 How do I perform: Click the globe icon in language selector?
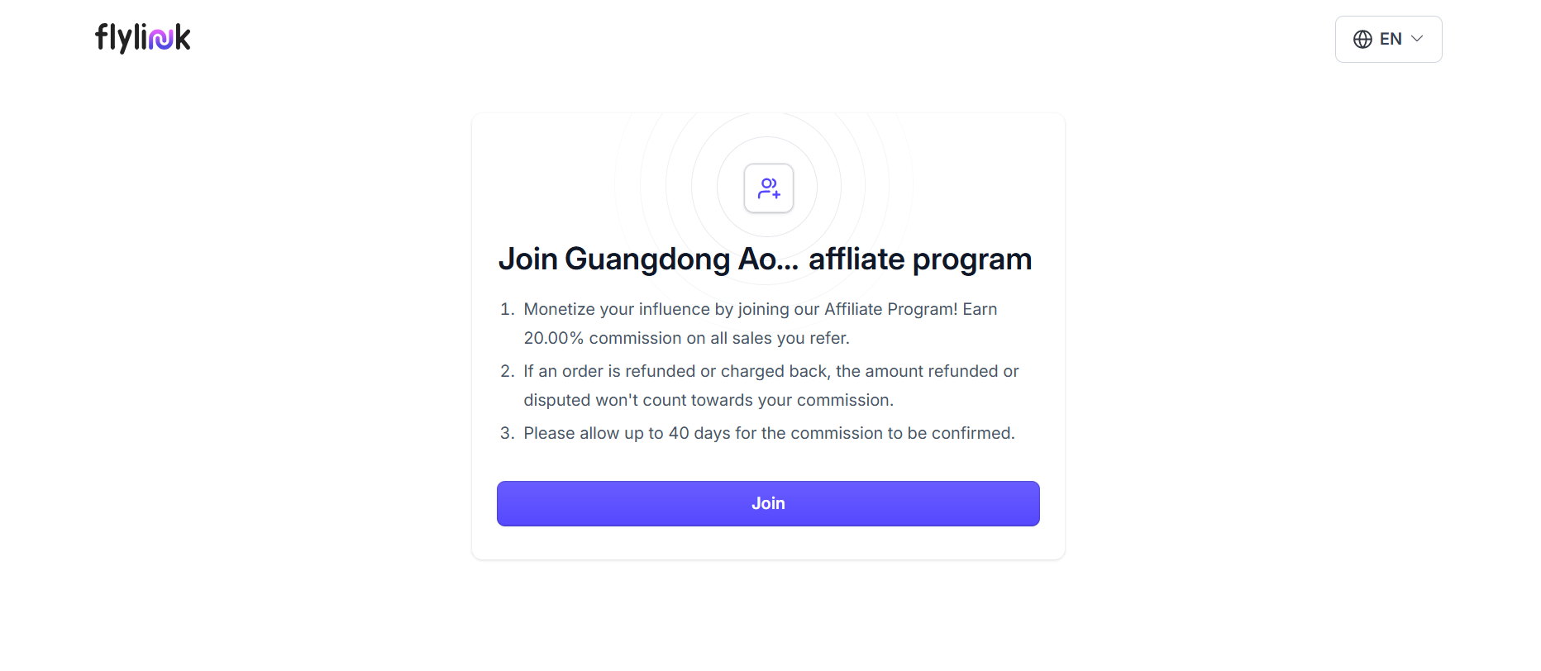coord(1362,39)
